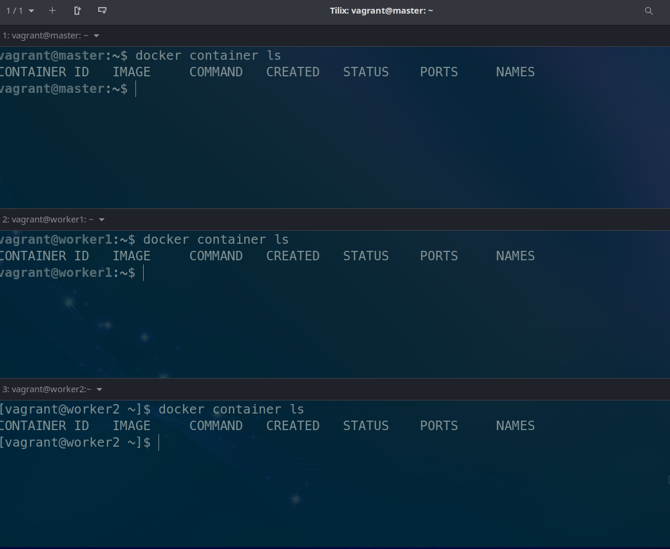Screen dimensions: 670x549
Task: Focus the master terminal at its prompt cursor
Action: [x=136, y=89]
